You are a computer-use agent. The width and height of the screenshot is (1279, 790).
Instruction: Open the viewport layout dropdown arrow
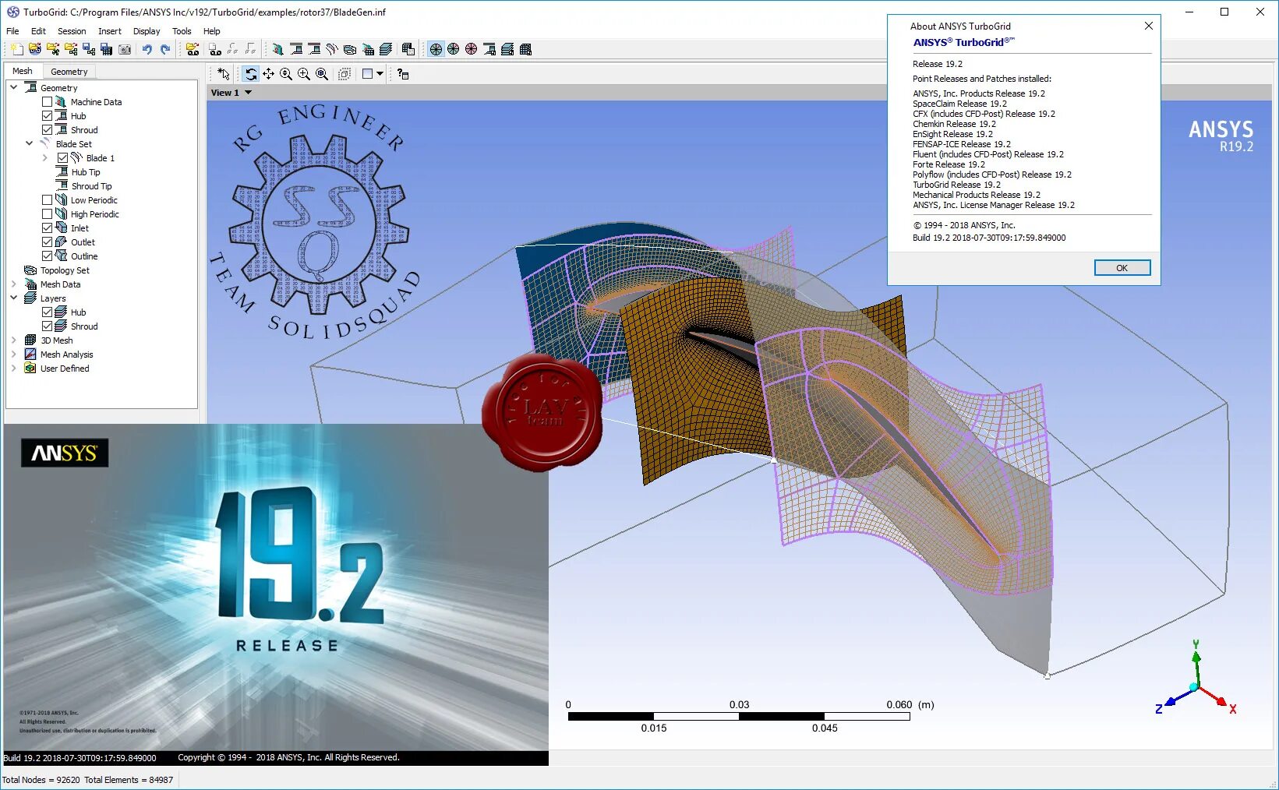(380, 74)
